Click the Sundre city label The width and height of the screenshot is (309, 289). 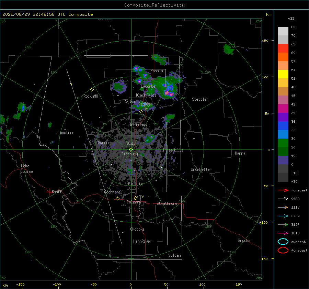[104, 143]
